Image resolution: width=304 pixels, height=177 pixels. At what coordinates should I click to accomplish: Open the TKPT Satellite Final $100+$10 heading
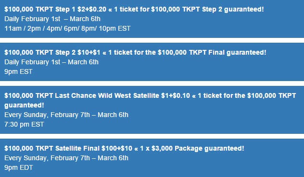[124, 148]
